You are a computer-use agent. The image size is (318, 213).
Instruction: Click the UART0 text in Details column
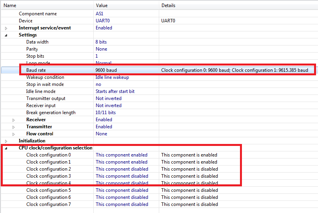point(168,21)
